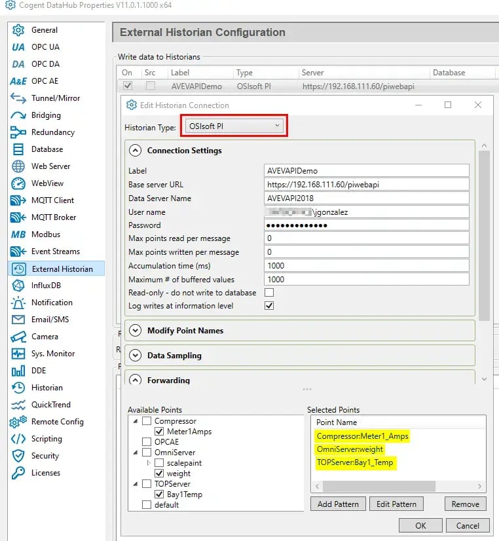Screen dimensions: 499x541
Task: Select the Tunnel/Mirror icon in sidebar
Action: click(x=18, y=98)
